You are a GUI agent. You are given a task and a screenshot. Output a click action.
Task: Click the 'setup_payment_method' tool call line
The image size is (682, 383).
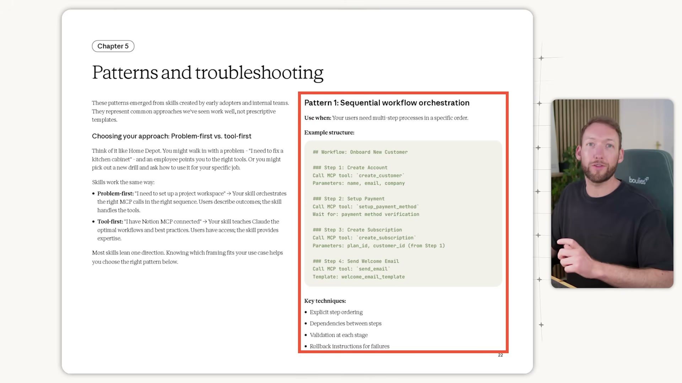pyautogui.click(x=366, y=207)
